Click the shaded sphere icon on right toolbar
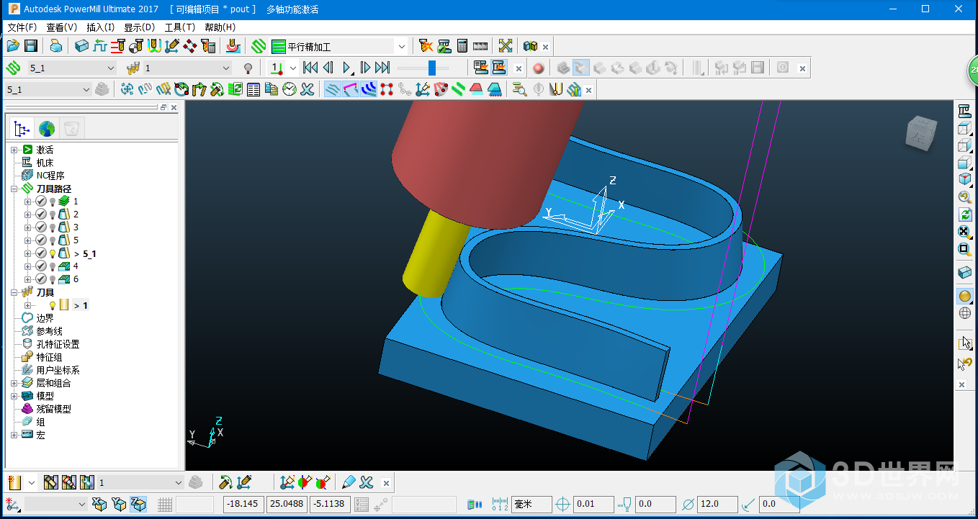 (x=965, y=296)
